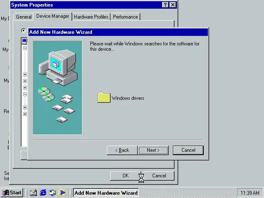Open the Performance tab

(x=125, y=17)
